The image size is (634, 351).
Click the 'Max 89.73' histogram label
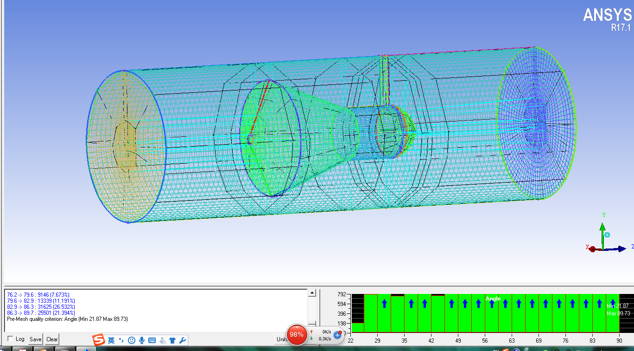point(618,313)
